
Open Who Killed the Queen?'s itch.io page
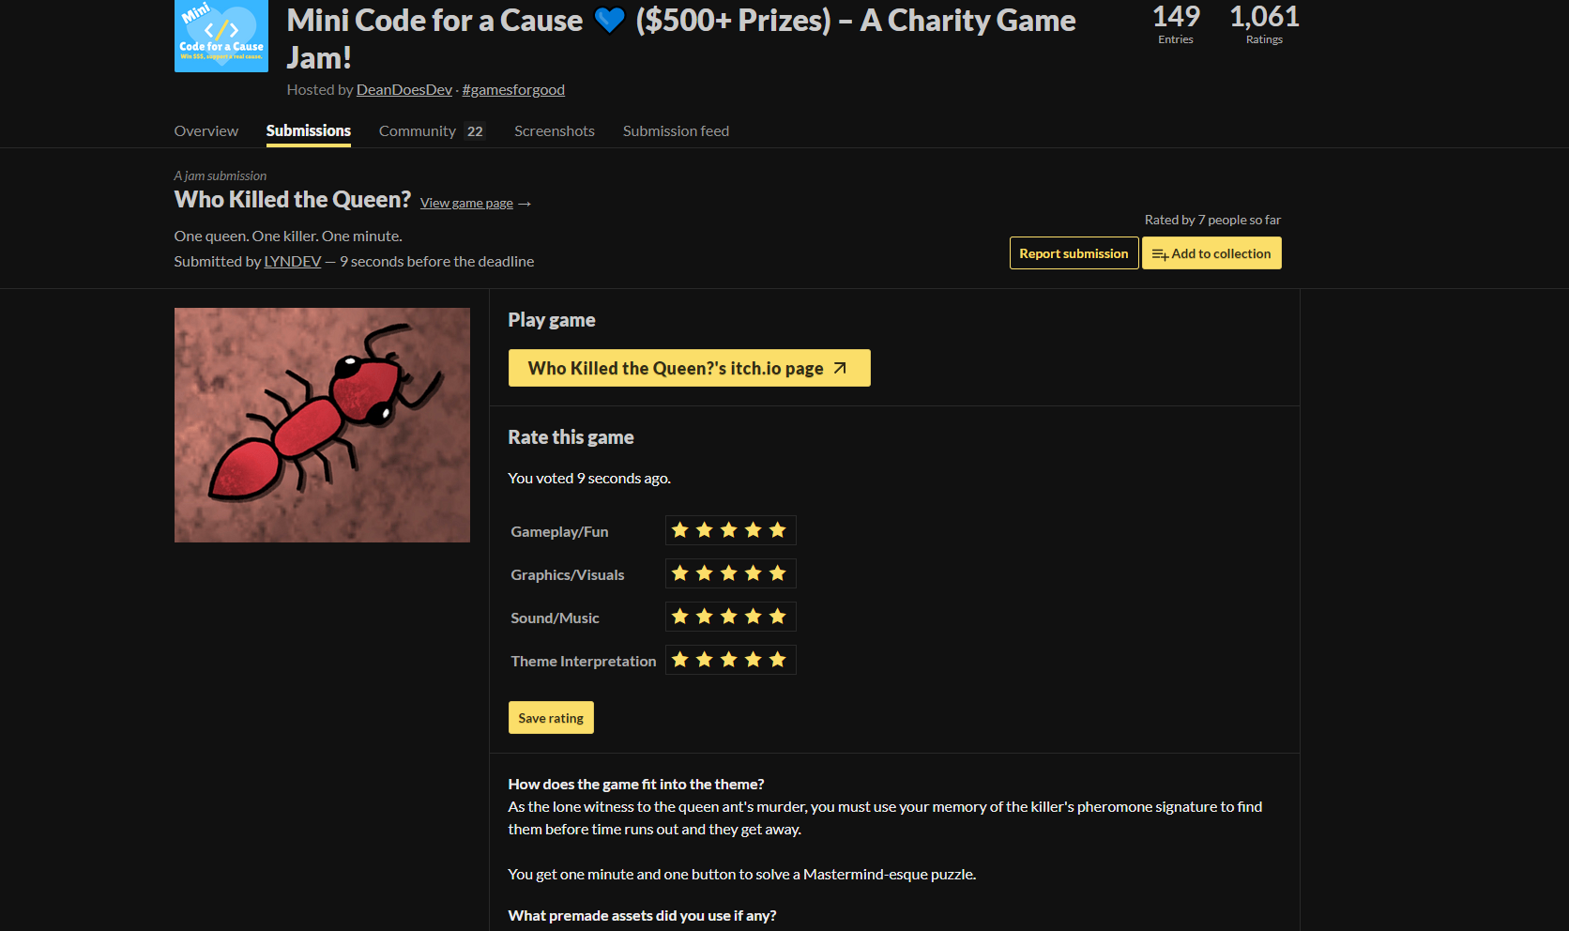point(690,368)
